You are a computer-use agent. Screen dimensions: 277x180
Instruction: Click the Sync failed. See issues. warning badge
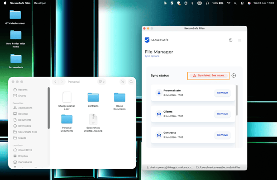[208, 76]
